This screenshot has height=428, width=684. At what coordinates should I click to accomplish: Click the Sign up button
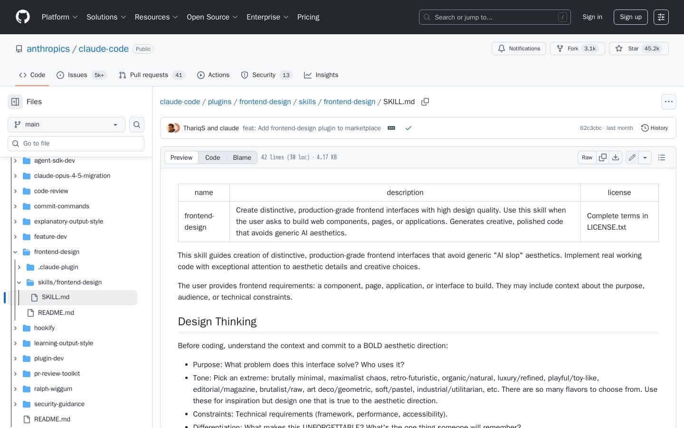(x=630, y=17)
